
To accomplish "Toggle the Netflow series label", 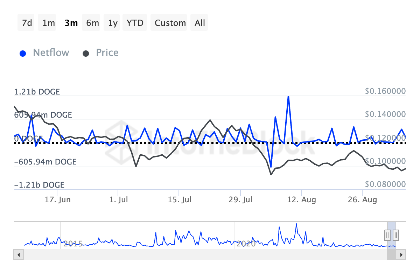I will pyautogui.click(x=51, y=53).
